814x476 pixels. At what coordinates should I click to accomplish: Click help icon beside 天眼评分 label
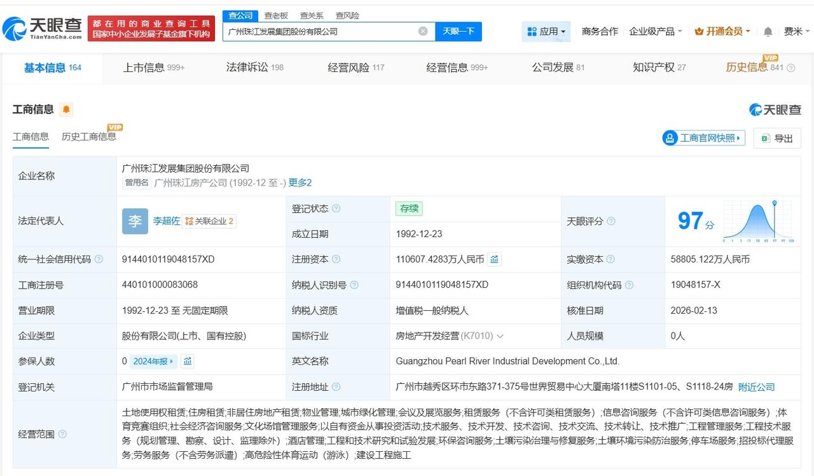coord(610,221)
